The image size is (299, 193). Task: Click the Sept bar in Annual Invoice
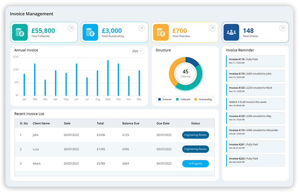click(x=108, y=78)
